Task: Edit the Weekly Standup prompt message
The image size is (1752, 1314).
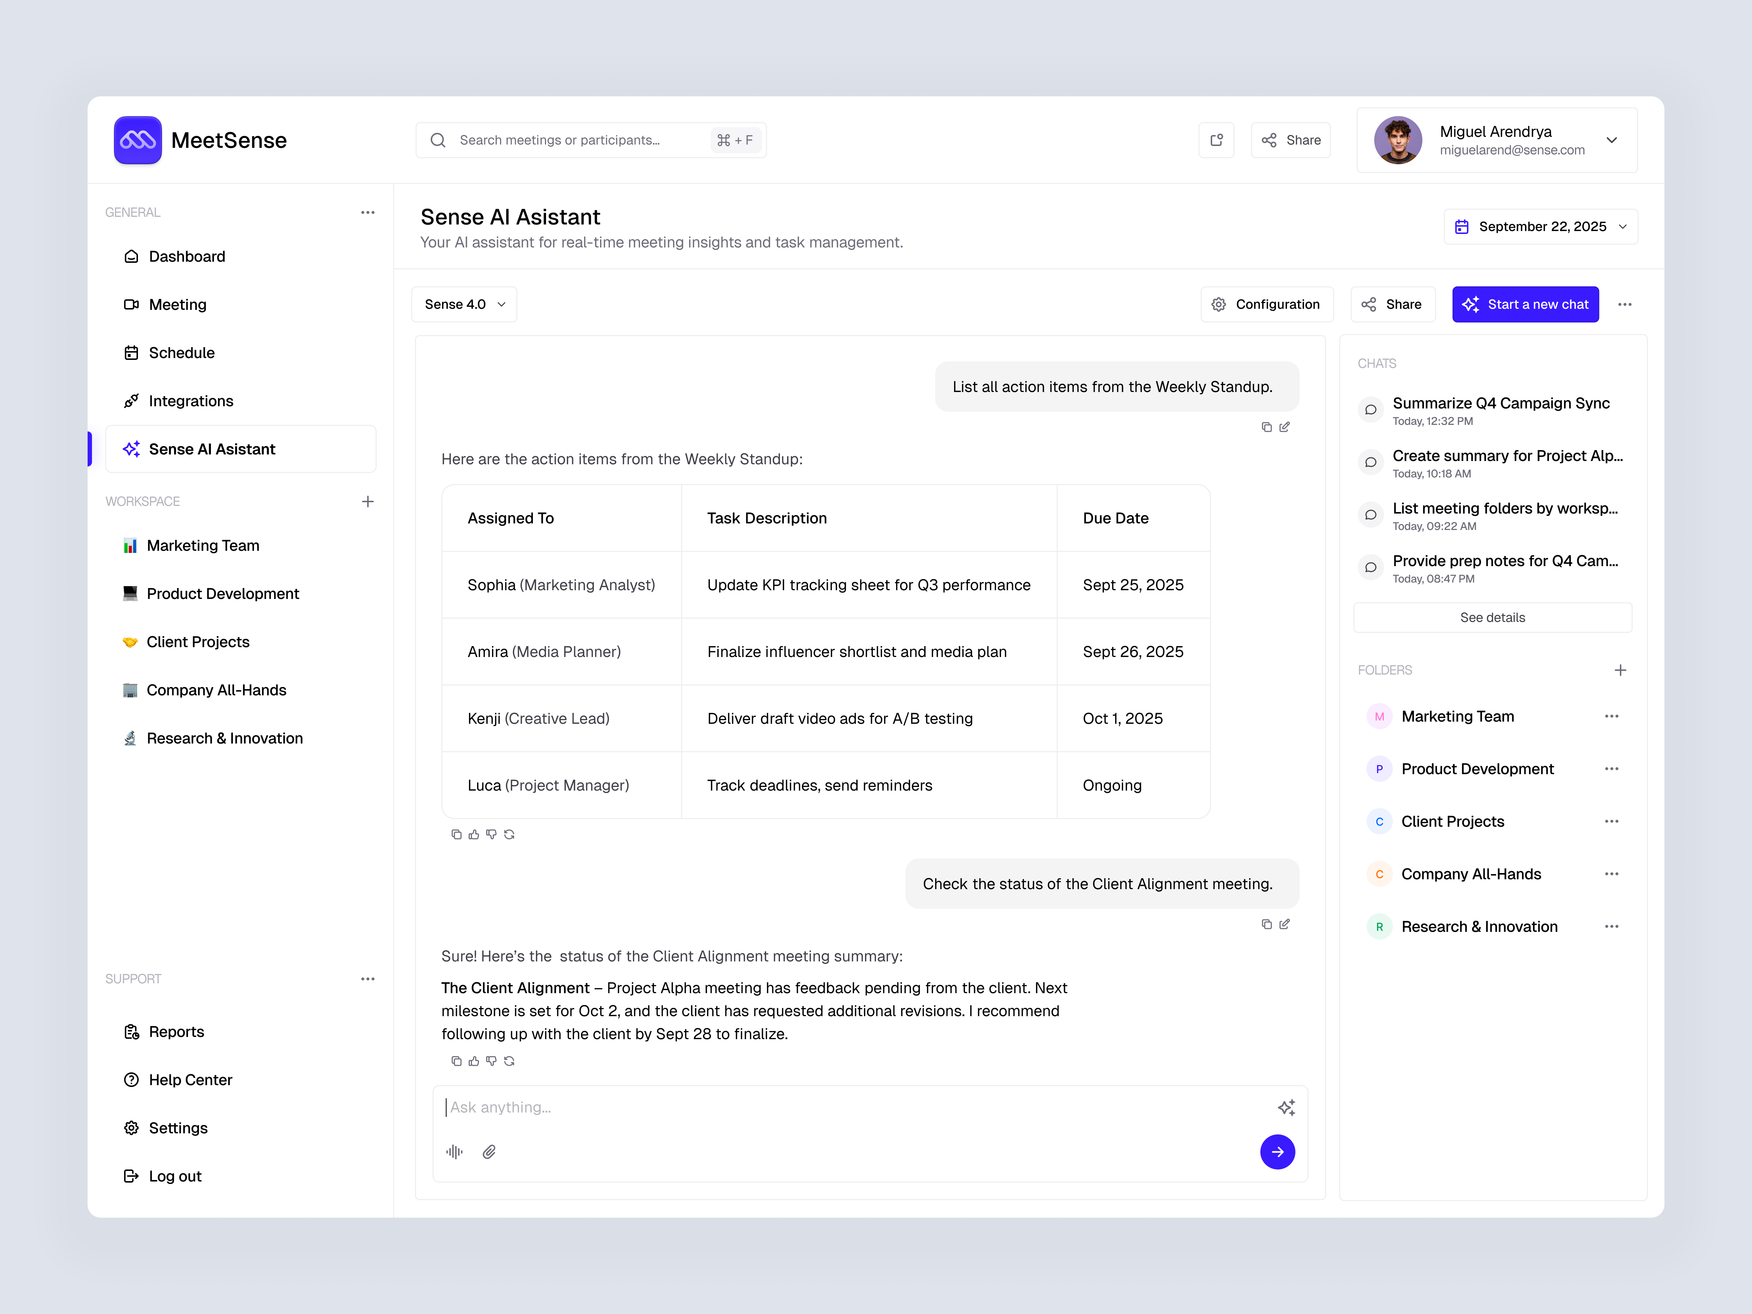Action: 1285,427
